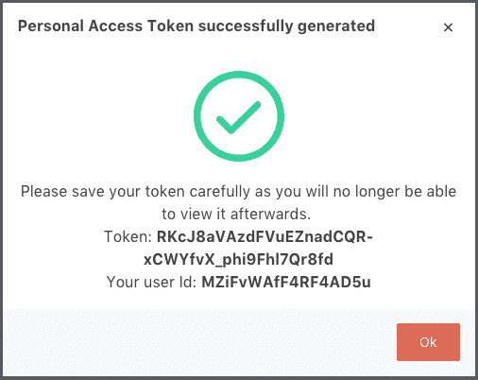This screenshot has width=478, height=380.
Task: Click 'Personal' at the start of the title
Action: [x=51, y=26]
